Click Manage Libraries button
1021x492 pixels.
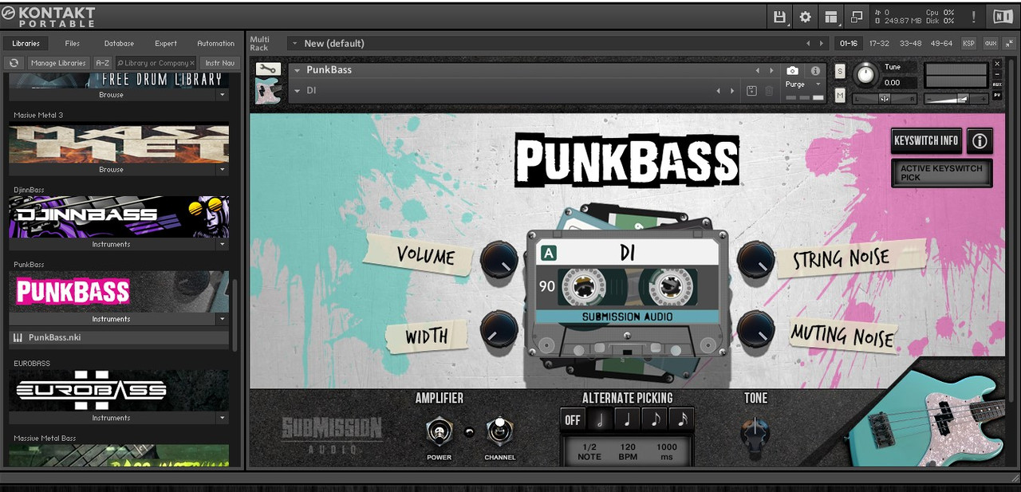[58, 63]
